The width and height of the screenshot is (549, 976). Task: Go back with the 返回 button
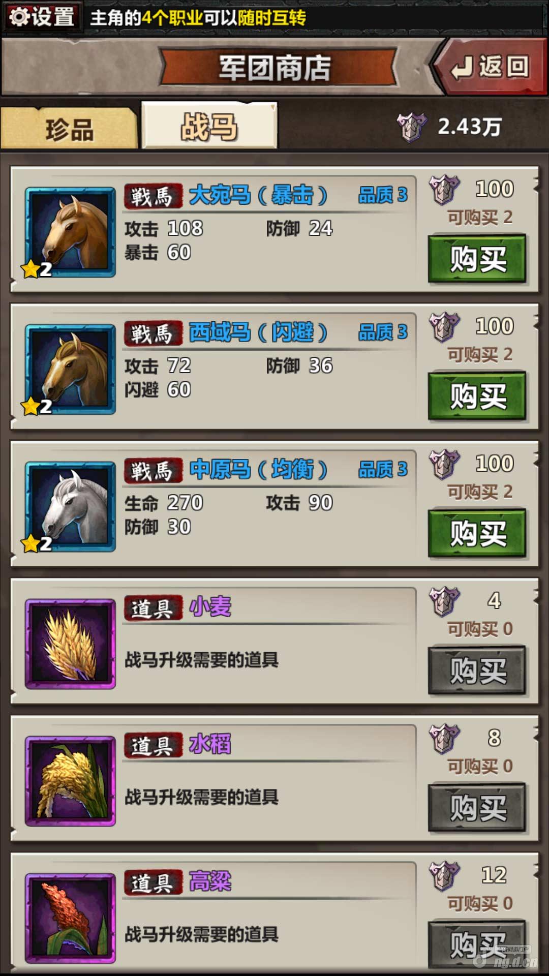tap(489, 67)
